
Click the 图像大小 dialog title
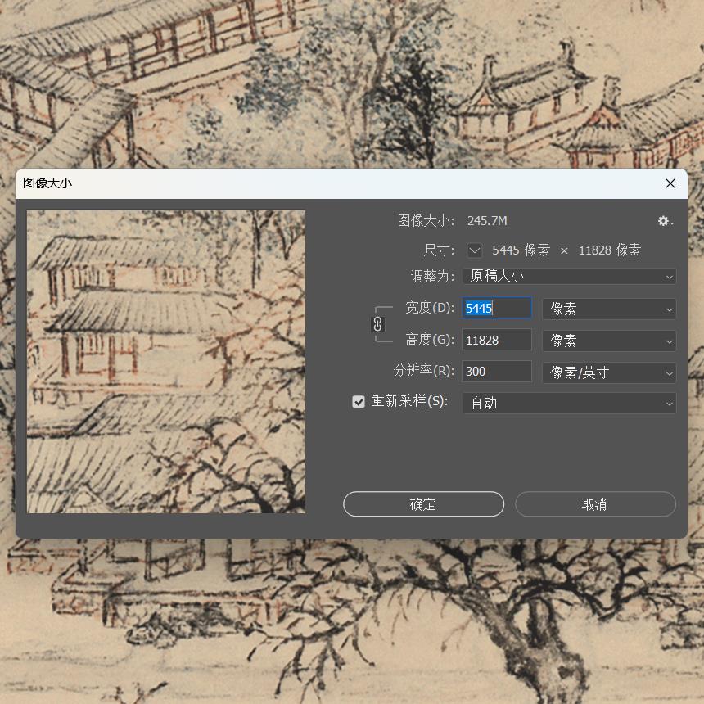47,183
